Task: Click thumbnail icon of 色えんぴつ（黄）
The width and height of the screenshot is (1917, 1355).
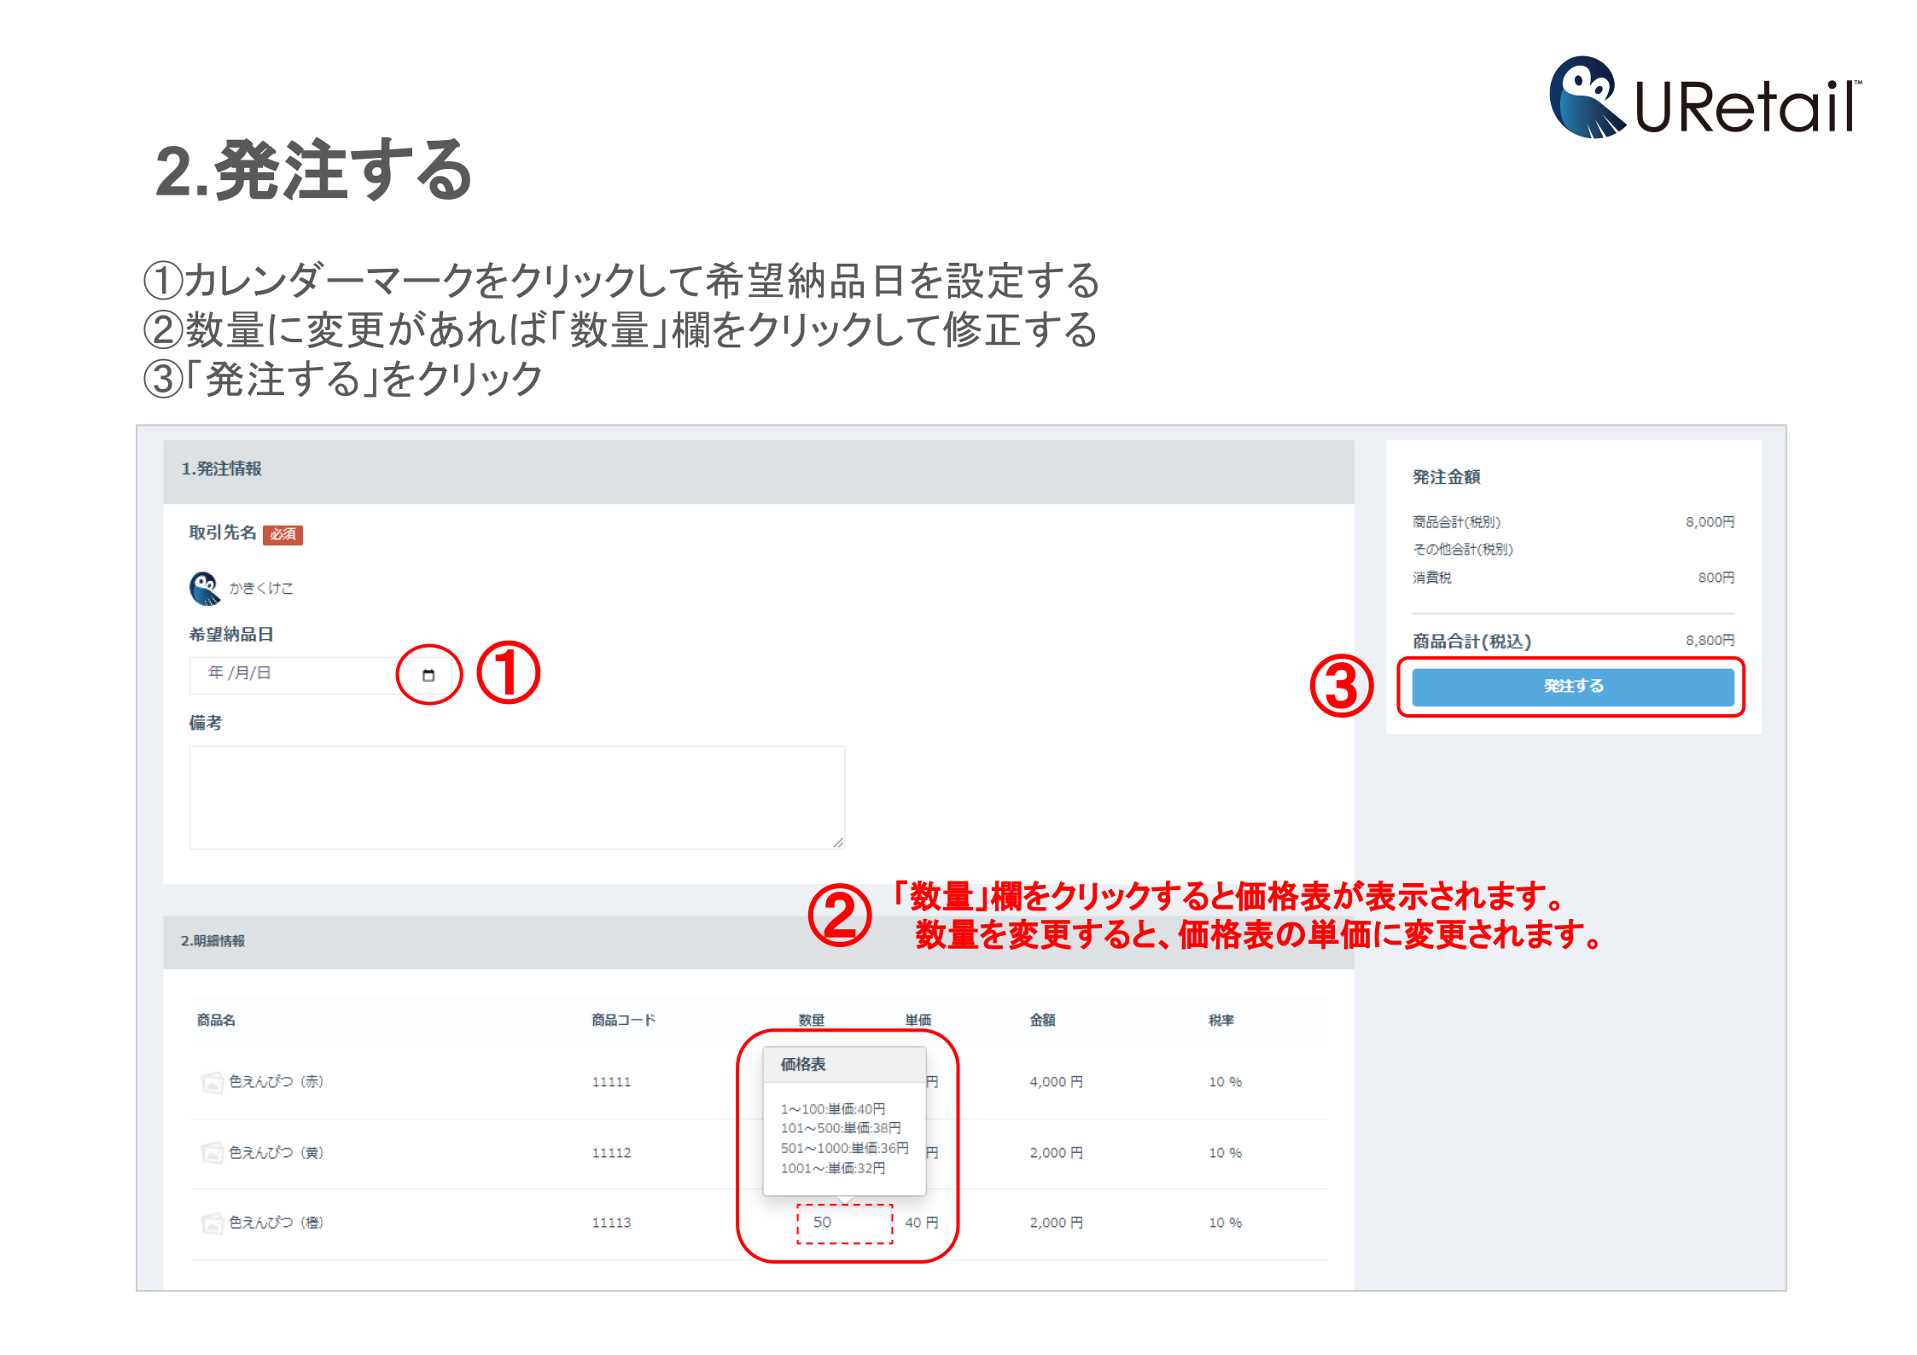Action: pyautogui.click(x=212, y=1153)
